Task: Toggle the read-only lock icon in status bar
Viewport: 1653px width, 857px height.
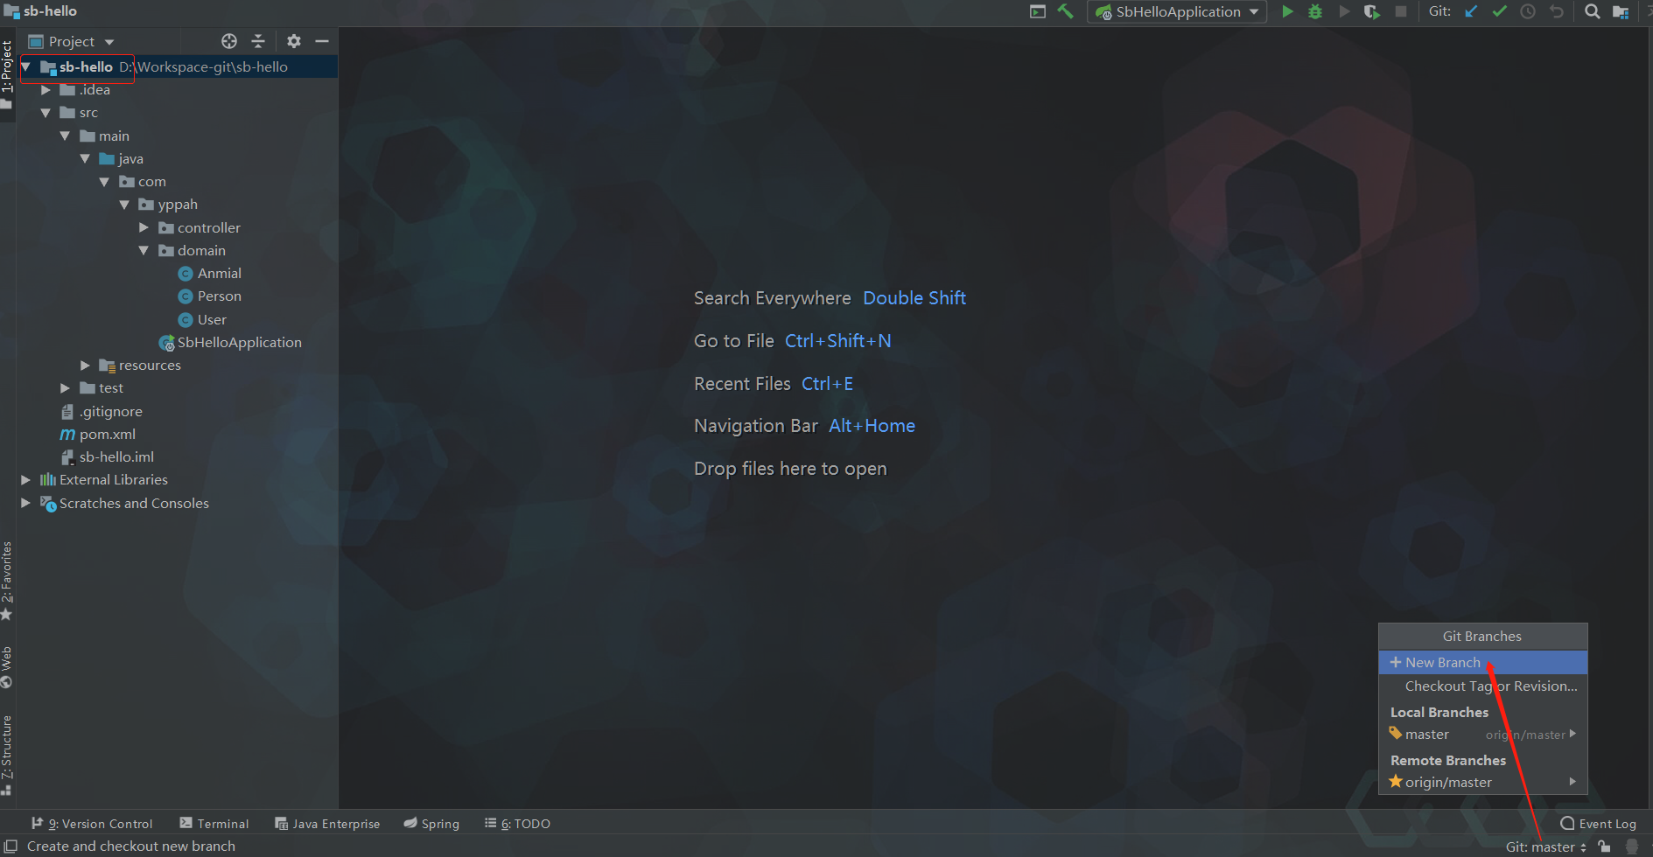Action: (1604, 847)
